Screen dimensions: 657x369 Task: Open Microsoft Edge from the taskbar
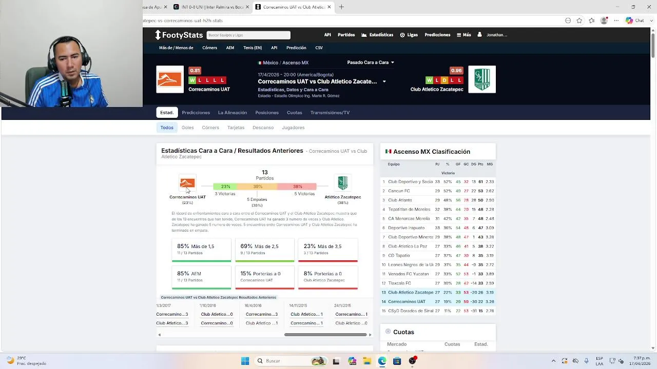(x=382, y=361)
